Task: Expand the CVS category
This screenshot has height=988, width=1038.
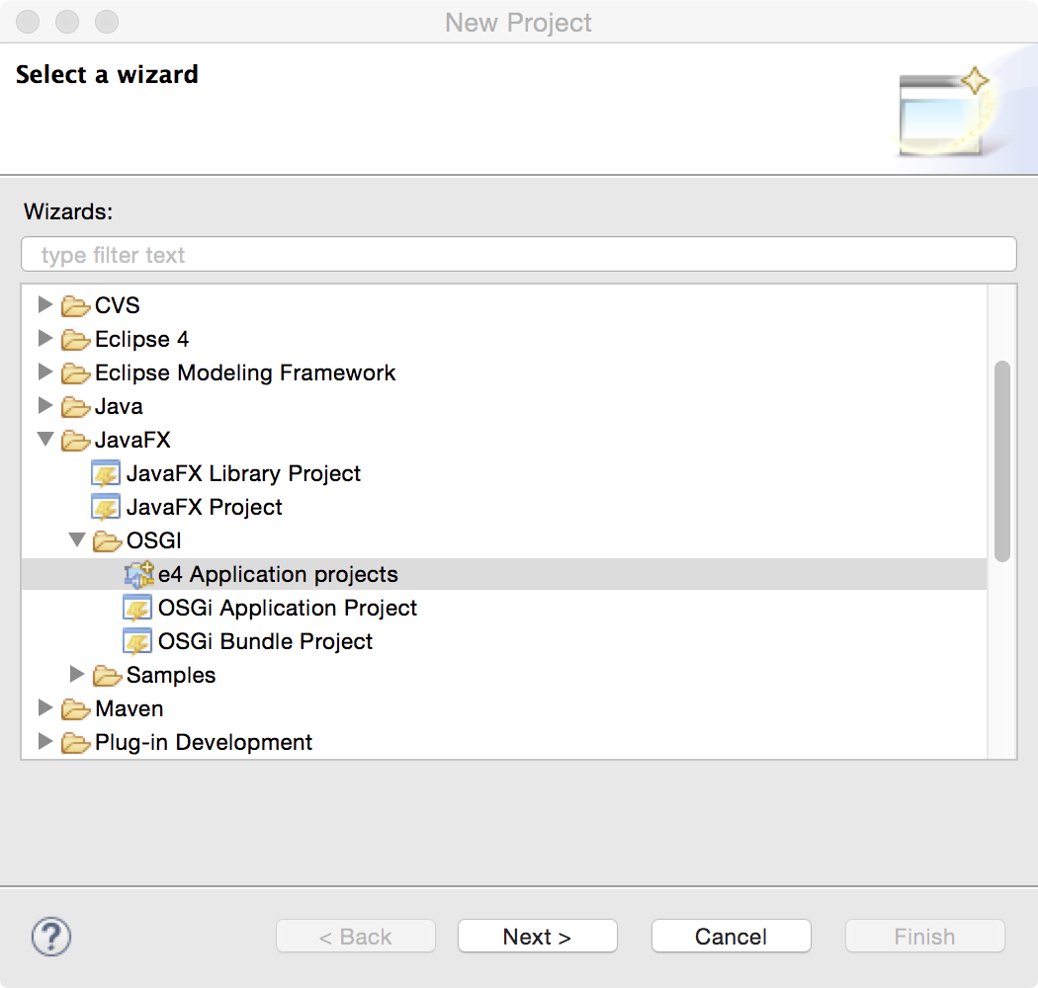Action: [44, 305]
